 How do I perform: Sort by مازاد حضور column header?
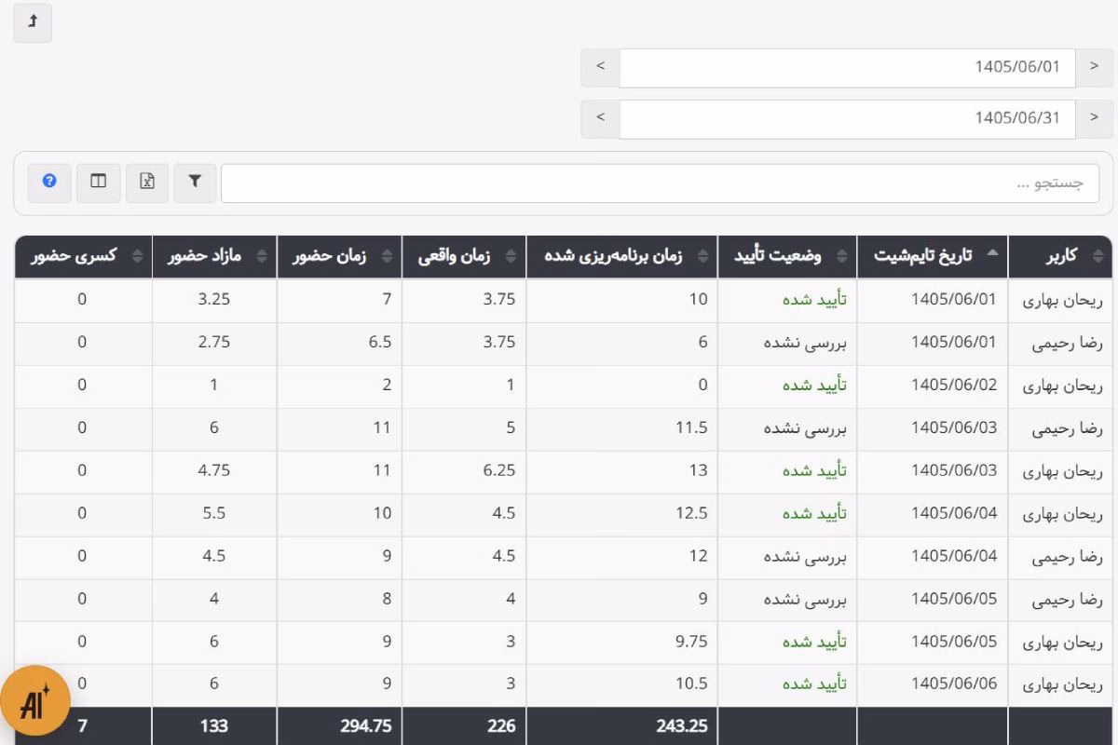point(214,256)
